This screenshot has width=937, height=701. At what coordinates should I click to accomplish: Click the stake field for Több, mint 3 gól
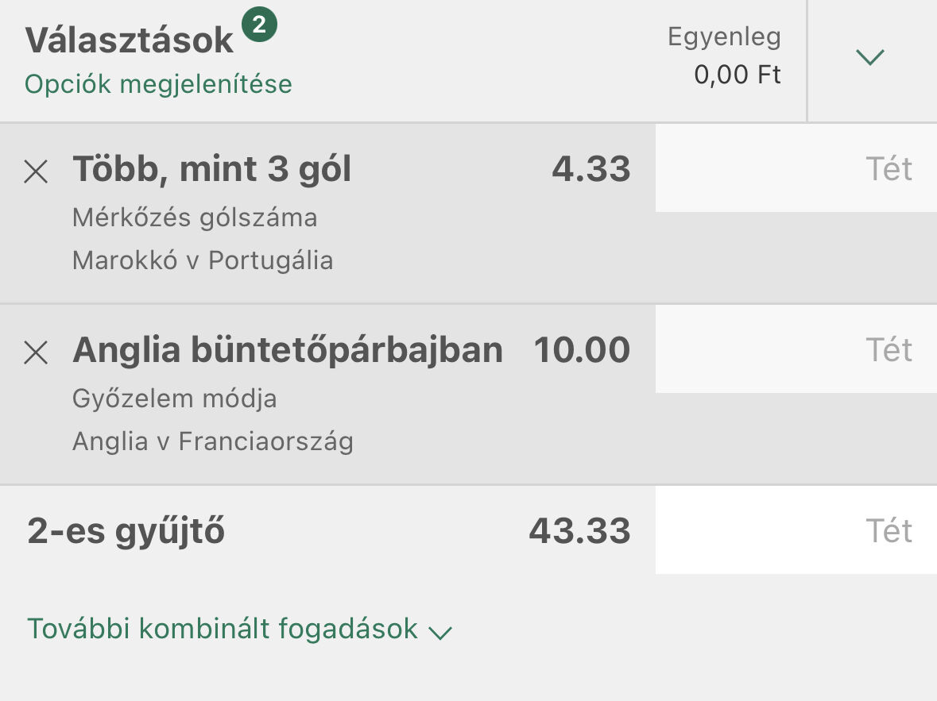tap(796, 169)
